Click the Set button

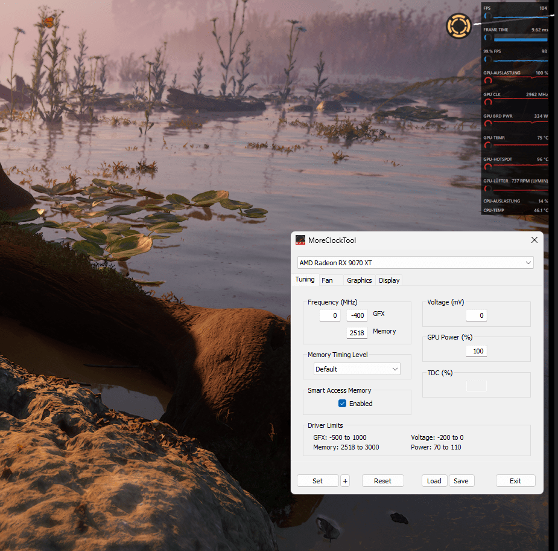point(317,481)
